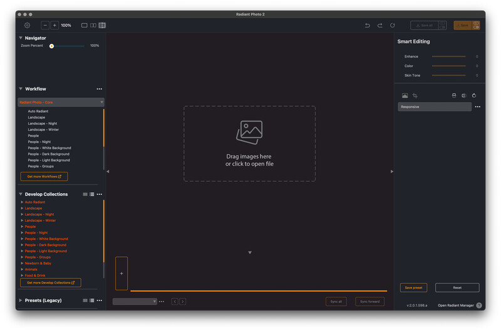The width and height of the screenshot is (501, 331).
Task: Expand the Presets (Legacy) panel
Action: click(x=21, y=300)
